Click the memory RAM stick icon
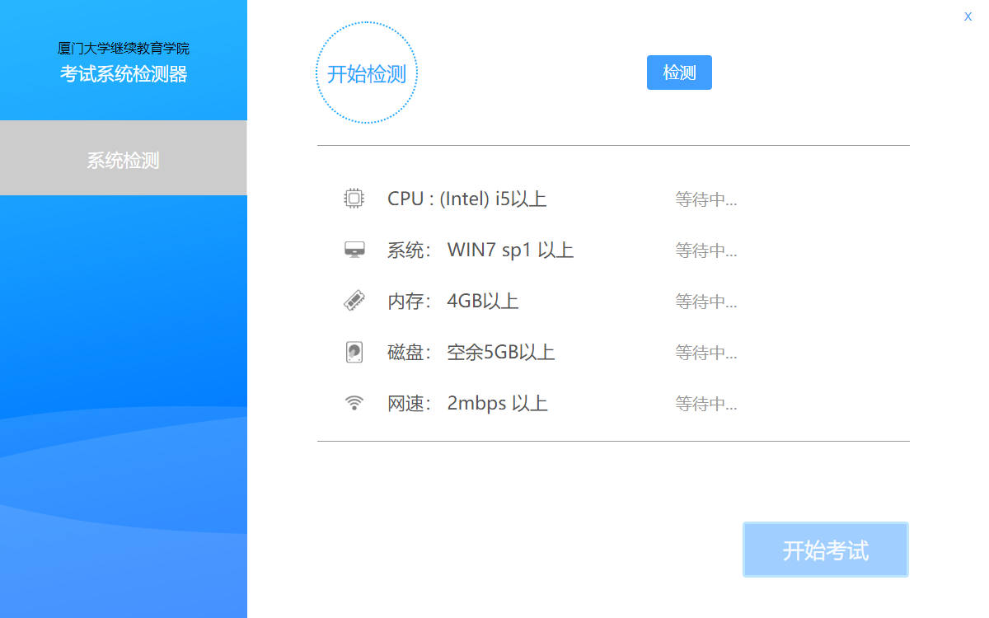 [354, 301]
